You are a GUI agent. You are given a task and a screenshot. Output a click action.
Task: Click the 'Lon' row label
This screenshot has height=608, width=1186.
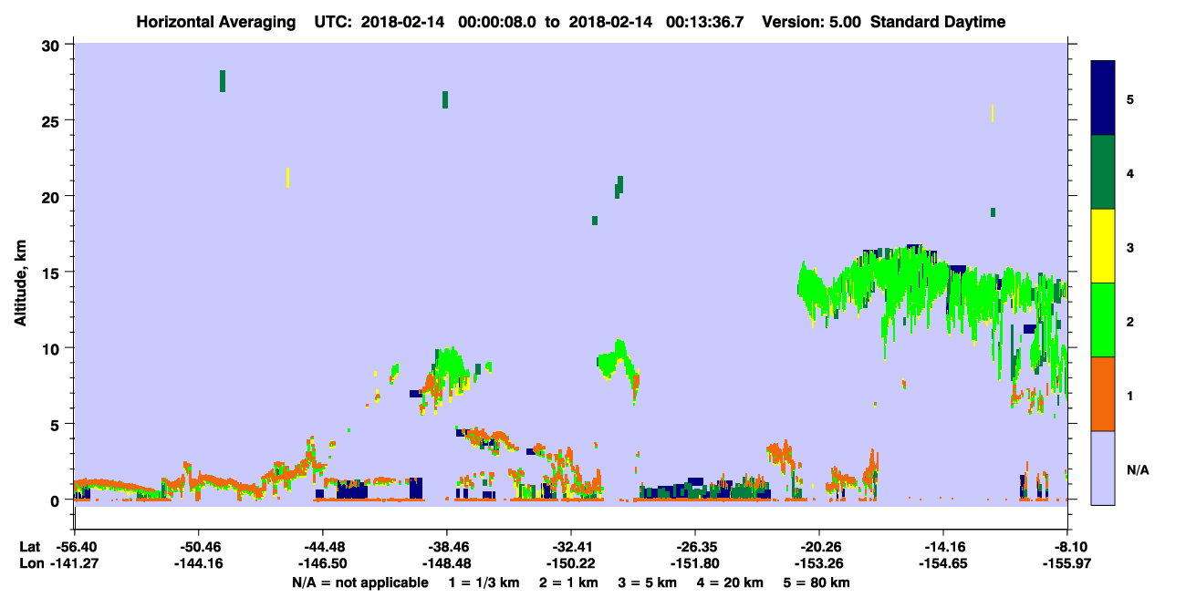point(30,564)
